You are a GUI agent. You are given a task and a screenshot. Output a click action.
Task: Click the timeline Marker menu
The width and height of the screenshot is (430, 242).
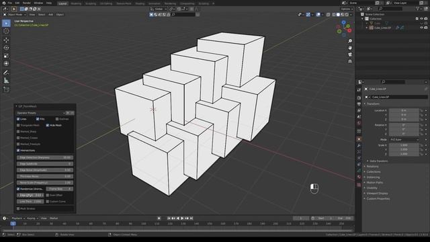pos(54,218)
